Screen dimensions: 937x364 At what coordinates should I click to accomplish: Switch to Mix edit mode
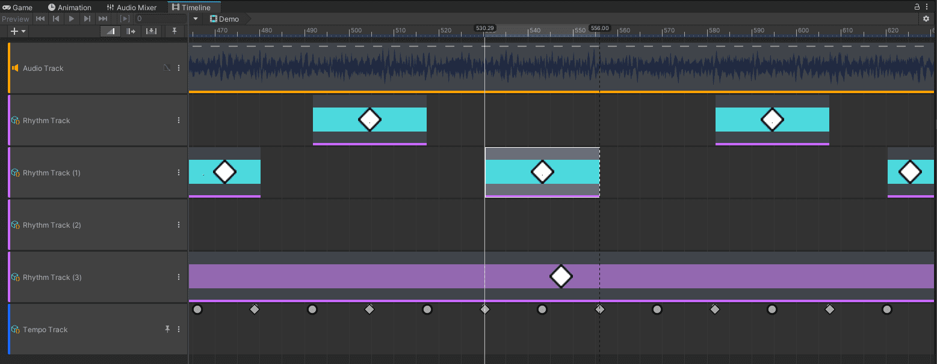(x=111, y=31)
